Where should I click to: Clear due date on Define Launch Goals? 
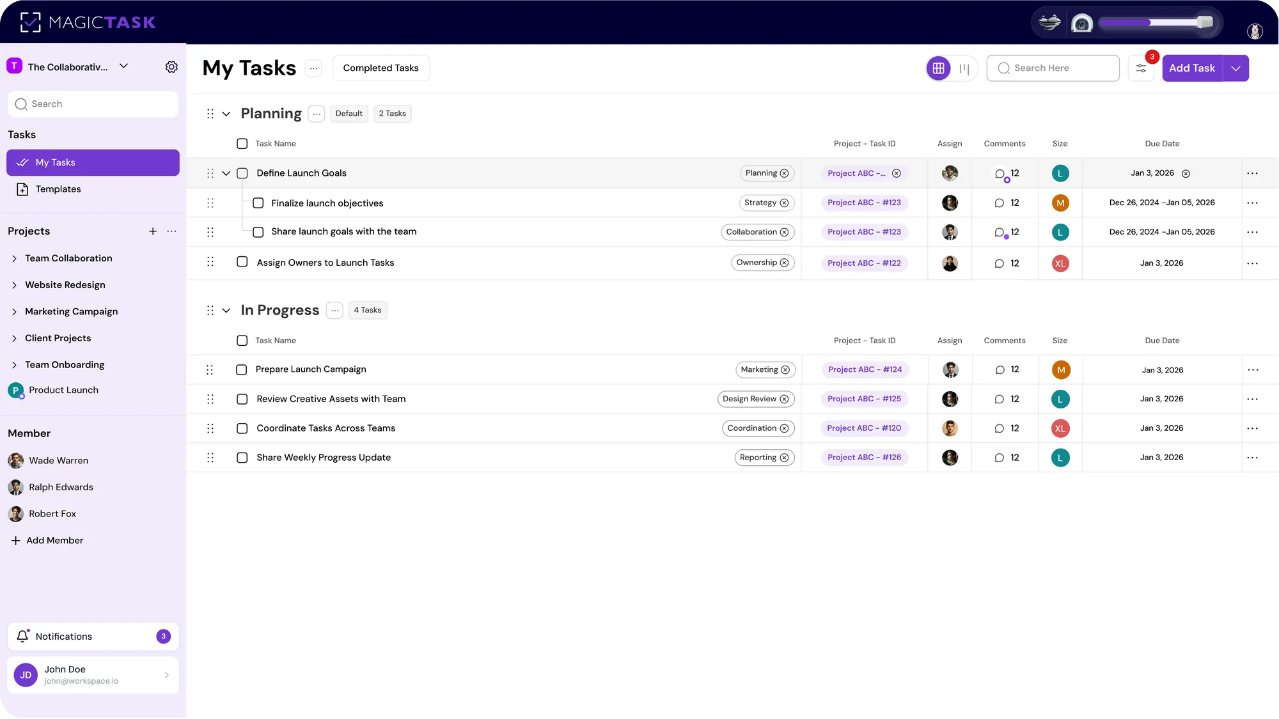[x=1186, y=174]
